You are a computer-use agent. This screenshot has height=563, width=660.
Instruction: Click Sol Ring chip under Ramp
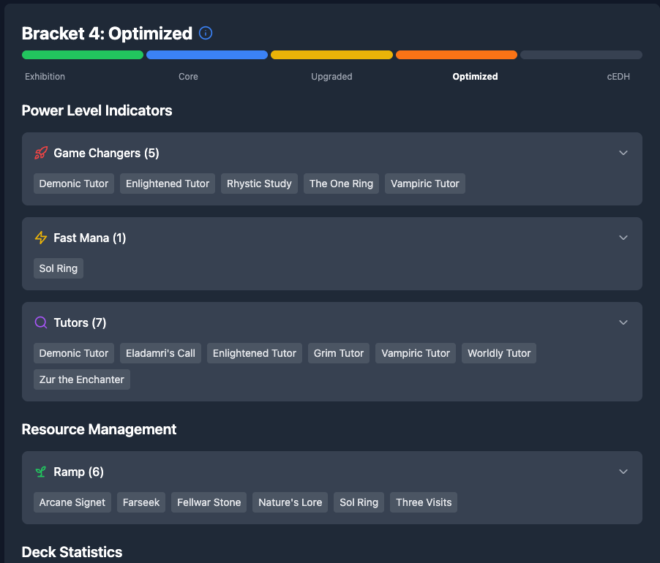(x=359, y=502)
